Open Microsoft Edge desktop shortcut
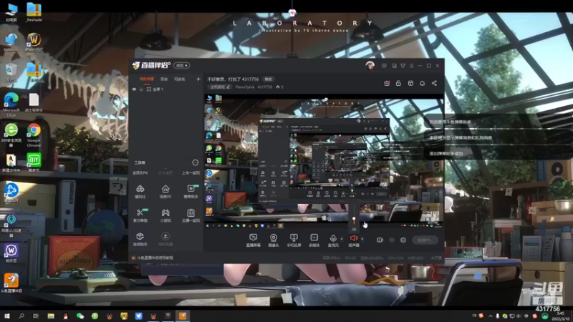 point(11,104)
